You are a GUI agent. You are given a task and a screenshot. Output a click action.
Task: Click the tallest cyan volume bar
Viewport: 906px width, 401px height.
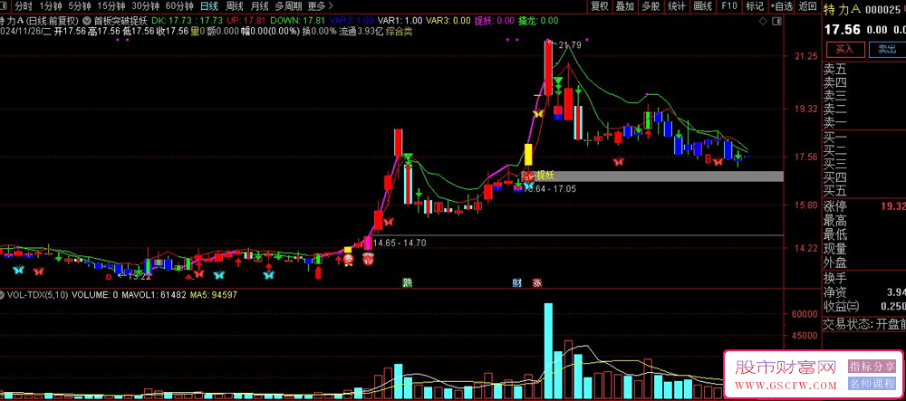[548, 351]
